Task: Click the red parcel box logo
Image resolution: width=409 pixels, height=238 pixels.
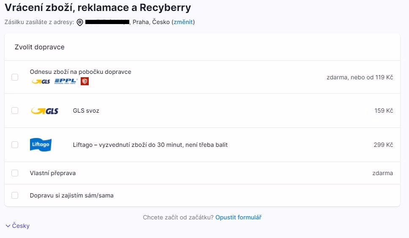Action: (x=85, y=81)
